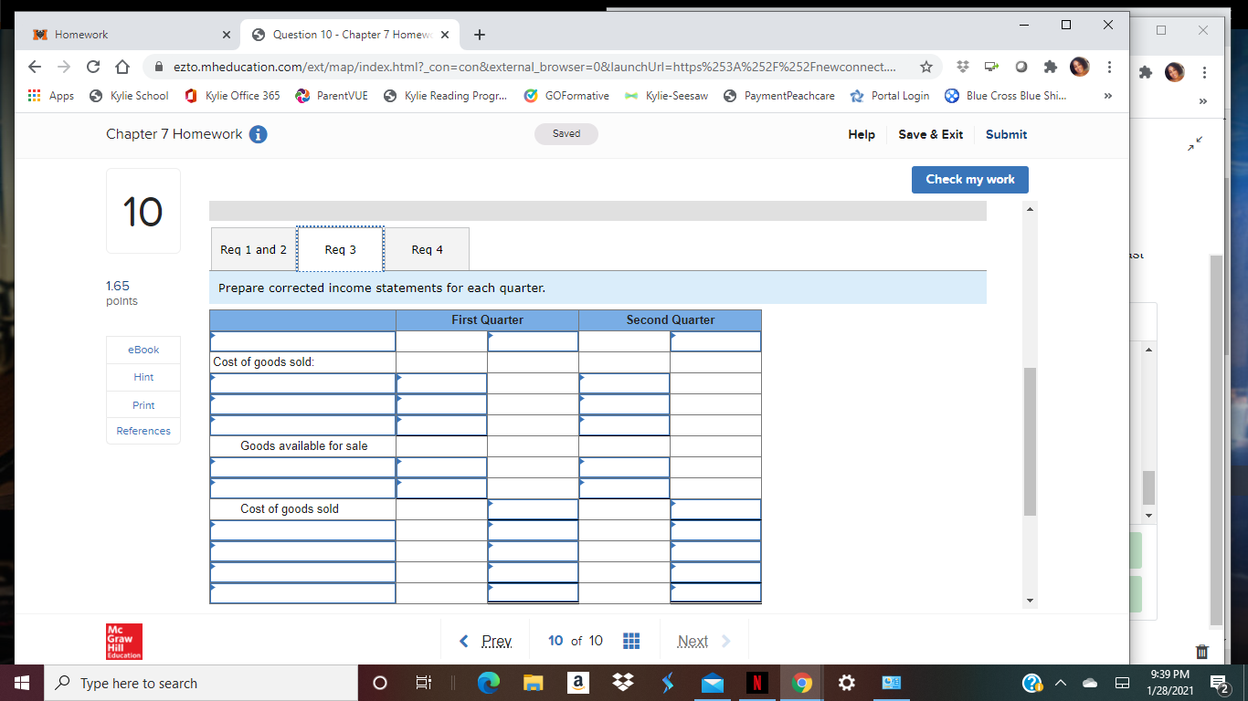Click the Check my work button
The height and width of the screenshot is (701, 1248).
tap(969, 179)
